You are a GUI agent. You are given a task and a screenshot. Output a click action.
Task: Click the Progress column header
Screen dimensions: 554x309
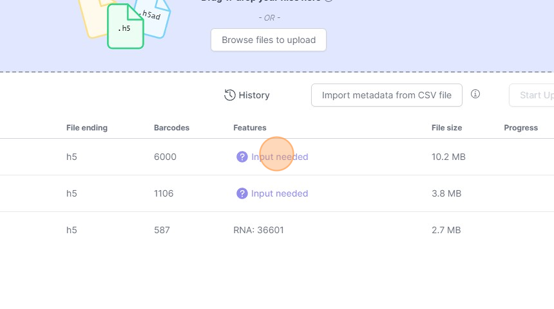[521, 128]
